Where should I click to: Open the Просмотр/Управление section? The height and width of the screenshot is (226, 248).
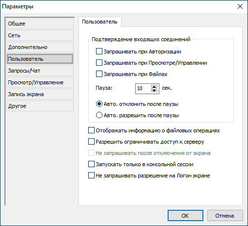click(x=40, y=82)
